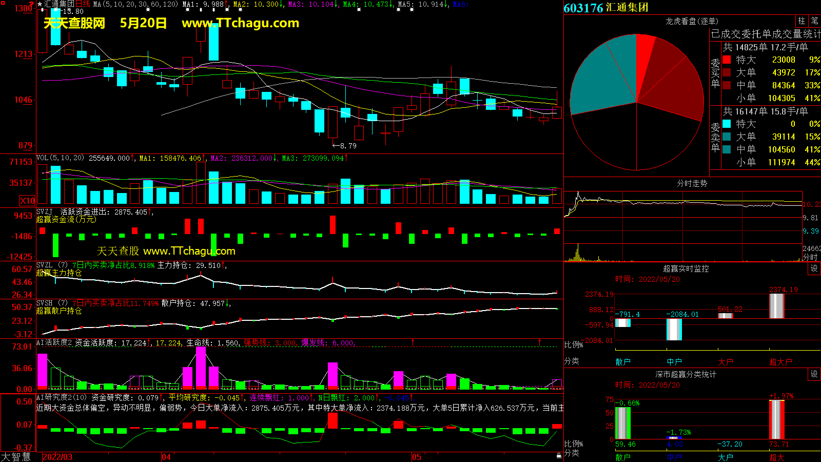
Task: Click the cyan 特大 sell legend swatch
Action: coord(727,124)
